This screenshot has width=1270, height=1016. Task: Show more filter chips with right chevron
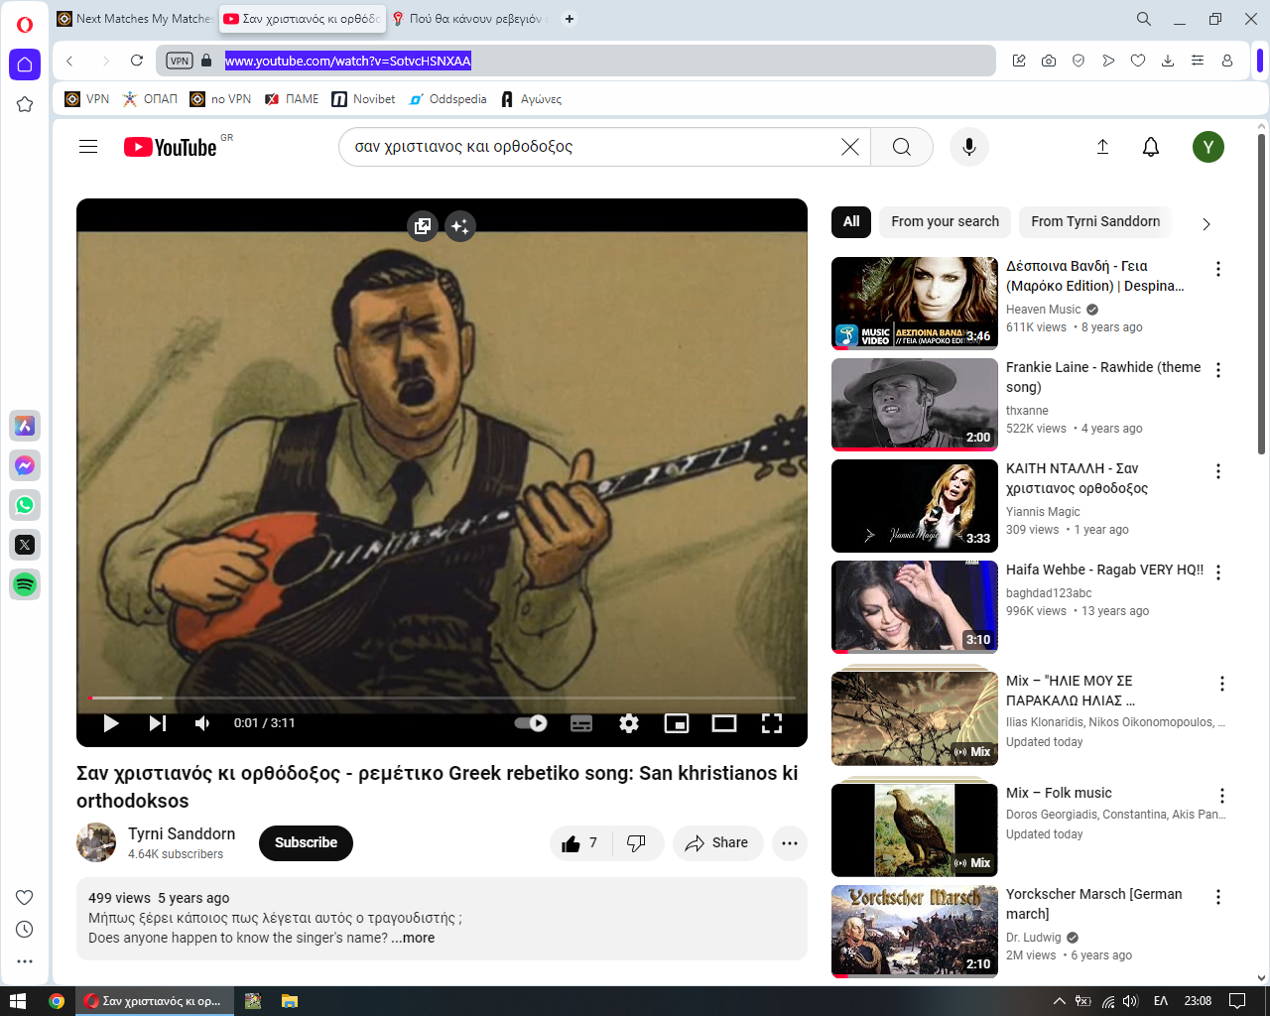(1206, 224)
